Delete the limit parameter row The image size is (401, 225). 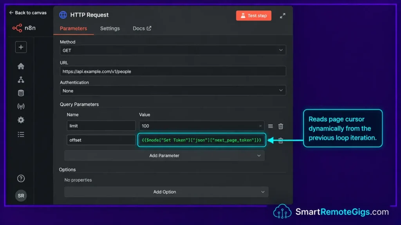click(280, 126)
